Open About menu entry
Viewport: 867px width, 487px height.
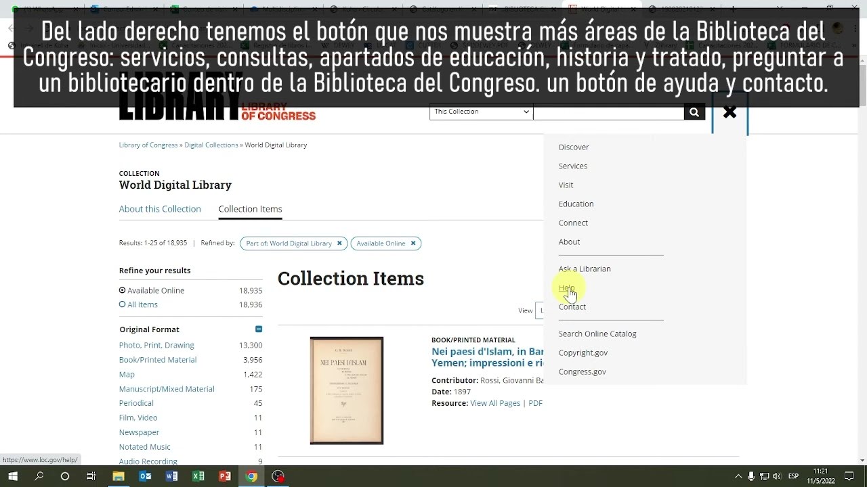[x=569, y=241]
